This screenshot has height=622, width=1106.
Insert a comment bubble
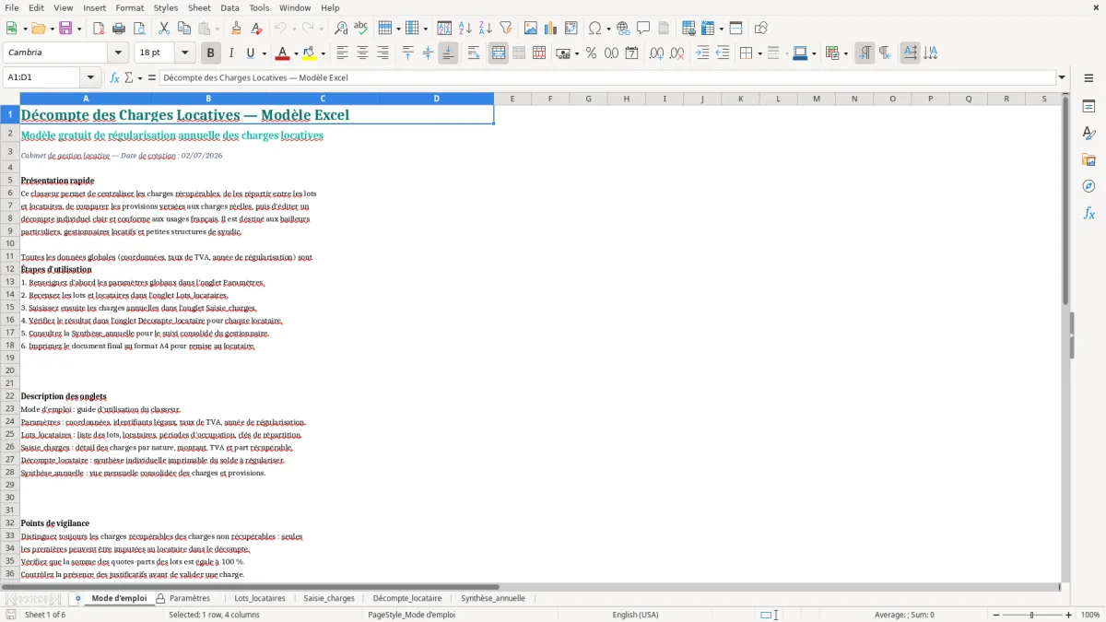pos(643,29)
